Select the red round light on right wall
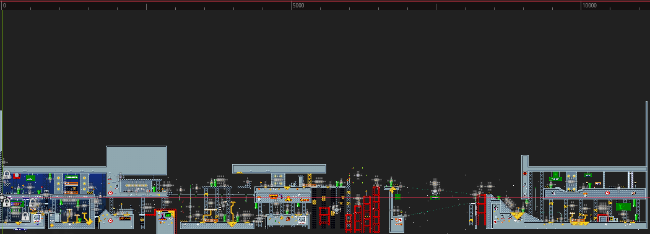Image resolution: width=650 pixels, height=234 pixels. (x=525, y=173)
